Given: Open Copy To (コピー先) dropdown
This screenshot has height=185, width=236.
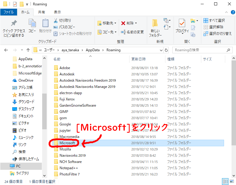Looking at the screenshot, I should click(x=107, y=32).
